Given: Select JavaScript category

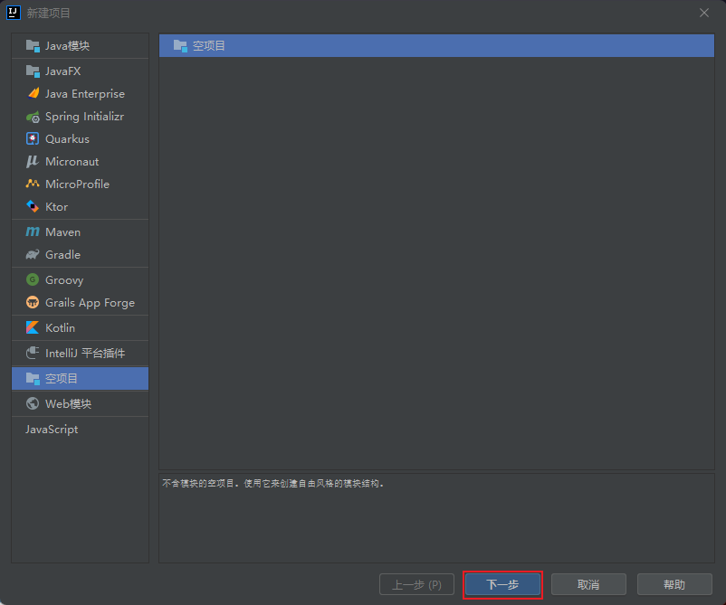Looking at the screenshot, I should pos(80,430).
